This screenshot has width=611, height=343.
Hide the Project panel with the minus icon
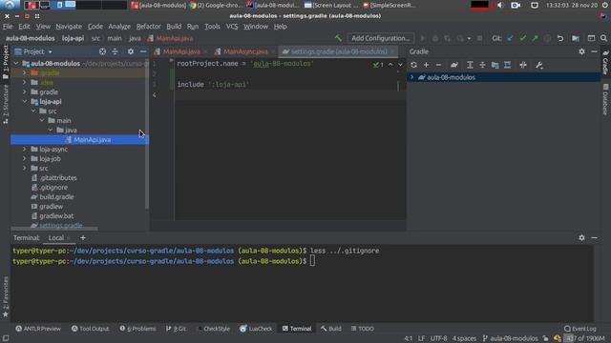[x=143, y=51]
